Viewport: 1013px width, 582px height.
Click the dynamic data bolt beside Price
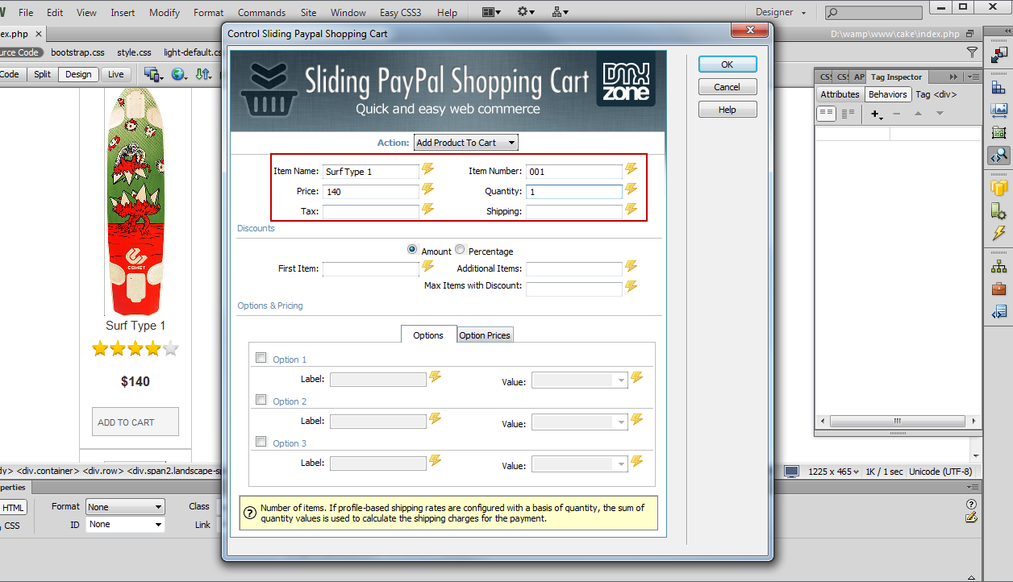(427, 189)
